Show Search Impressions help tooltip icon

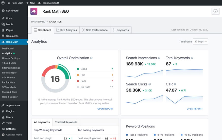click(x=159, y=58)
